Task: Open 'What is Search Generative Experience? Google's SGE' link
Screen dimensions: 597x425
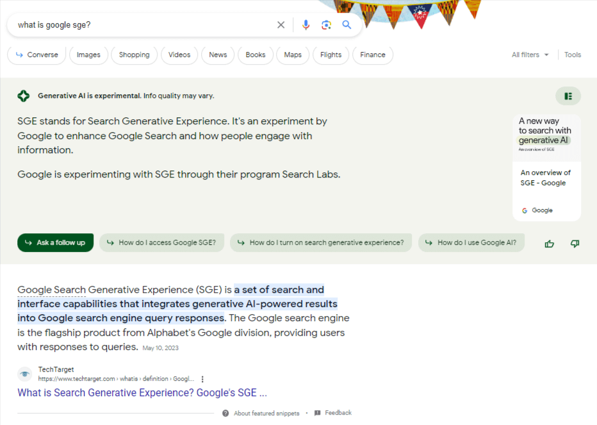Action: [x=142, y=392]
